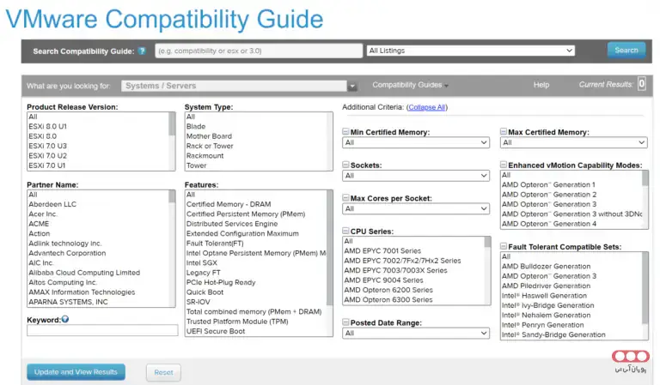Collapse the Max Cores per Socket section
Image resolution: width=660 pixels, height=385 pixels.
(345, 198)
